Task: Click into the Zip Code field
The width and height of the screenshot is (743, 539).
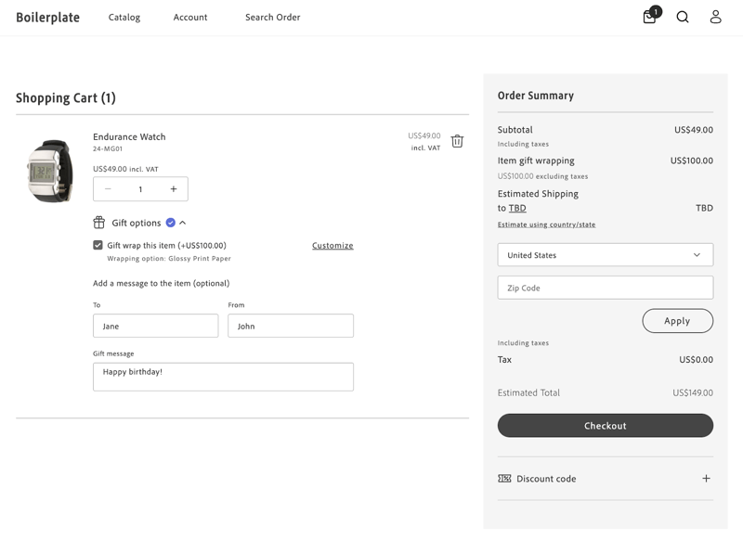Action: (605, 288)
